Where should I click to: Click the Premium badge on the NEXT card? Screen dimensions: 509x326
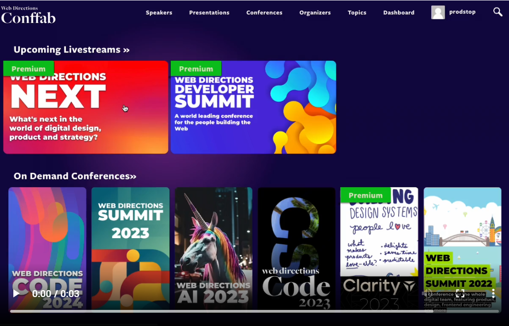[29, 69]
